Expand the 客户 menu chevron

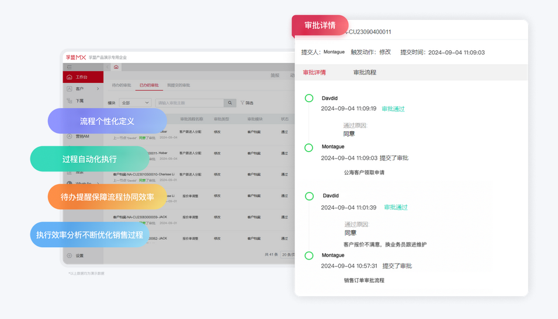[98, 89]
